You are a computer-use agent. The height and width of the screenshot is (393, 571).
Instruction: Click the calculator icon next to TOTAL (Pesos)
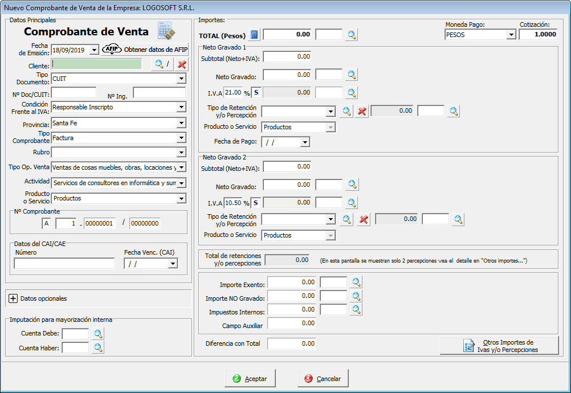tap(254, 35)
